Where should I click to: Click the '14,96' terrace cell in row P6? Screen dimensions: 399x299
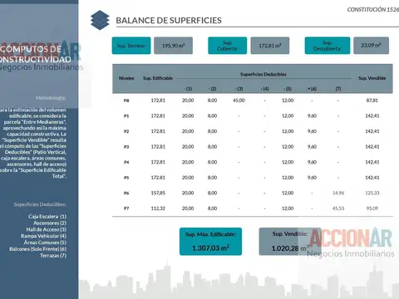[x=338, y=193]
